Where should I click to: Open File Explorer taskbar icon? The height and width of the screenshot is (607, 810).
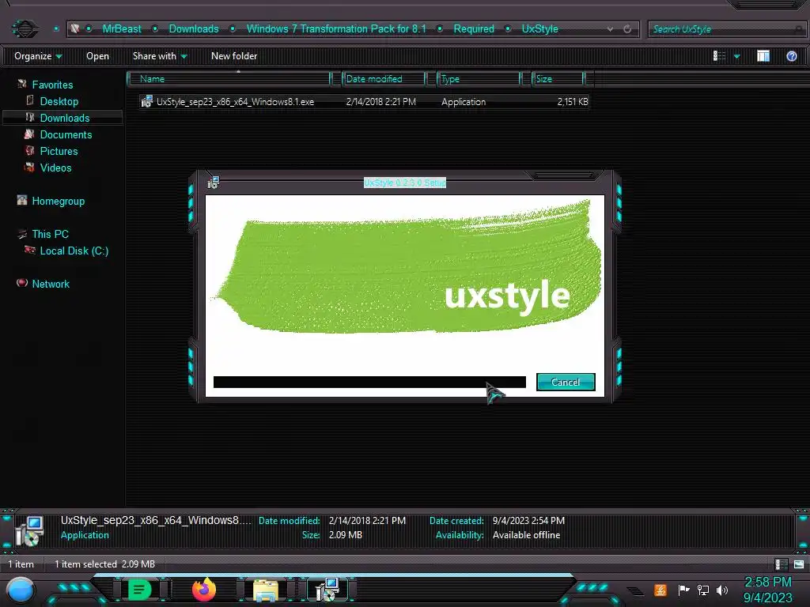266,590
